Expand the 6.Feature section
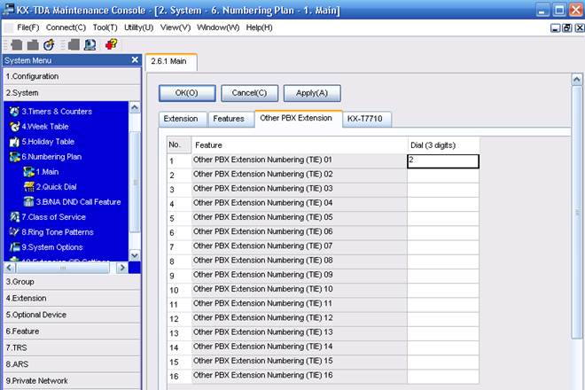Image resolution: width=585 pixels, height=390 pixels. 72,331
